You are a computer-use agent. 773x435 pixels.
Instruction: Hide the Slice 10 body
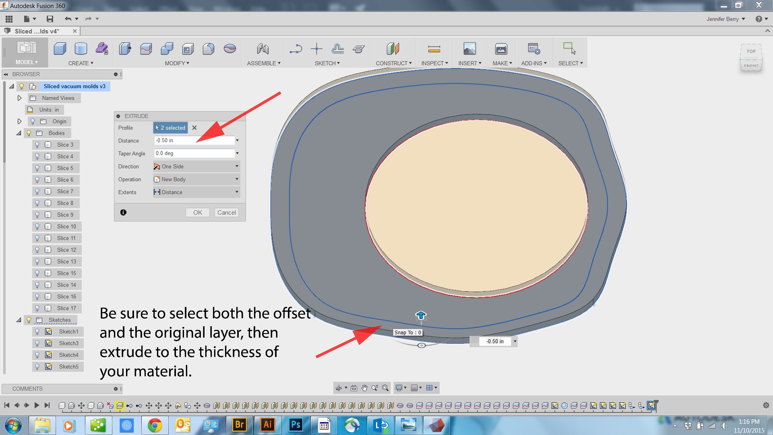(x=38, y=226)
